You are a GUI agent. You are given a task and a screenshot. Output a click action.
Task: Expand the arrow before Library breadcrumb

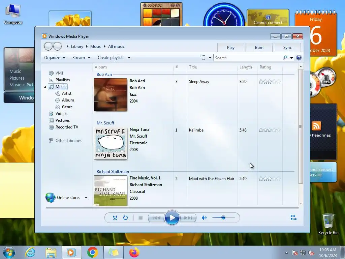(x=67, y=47)
